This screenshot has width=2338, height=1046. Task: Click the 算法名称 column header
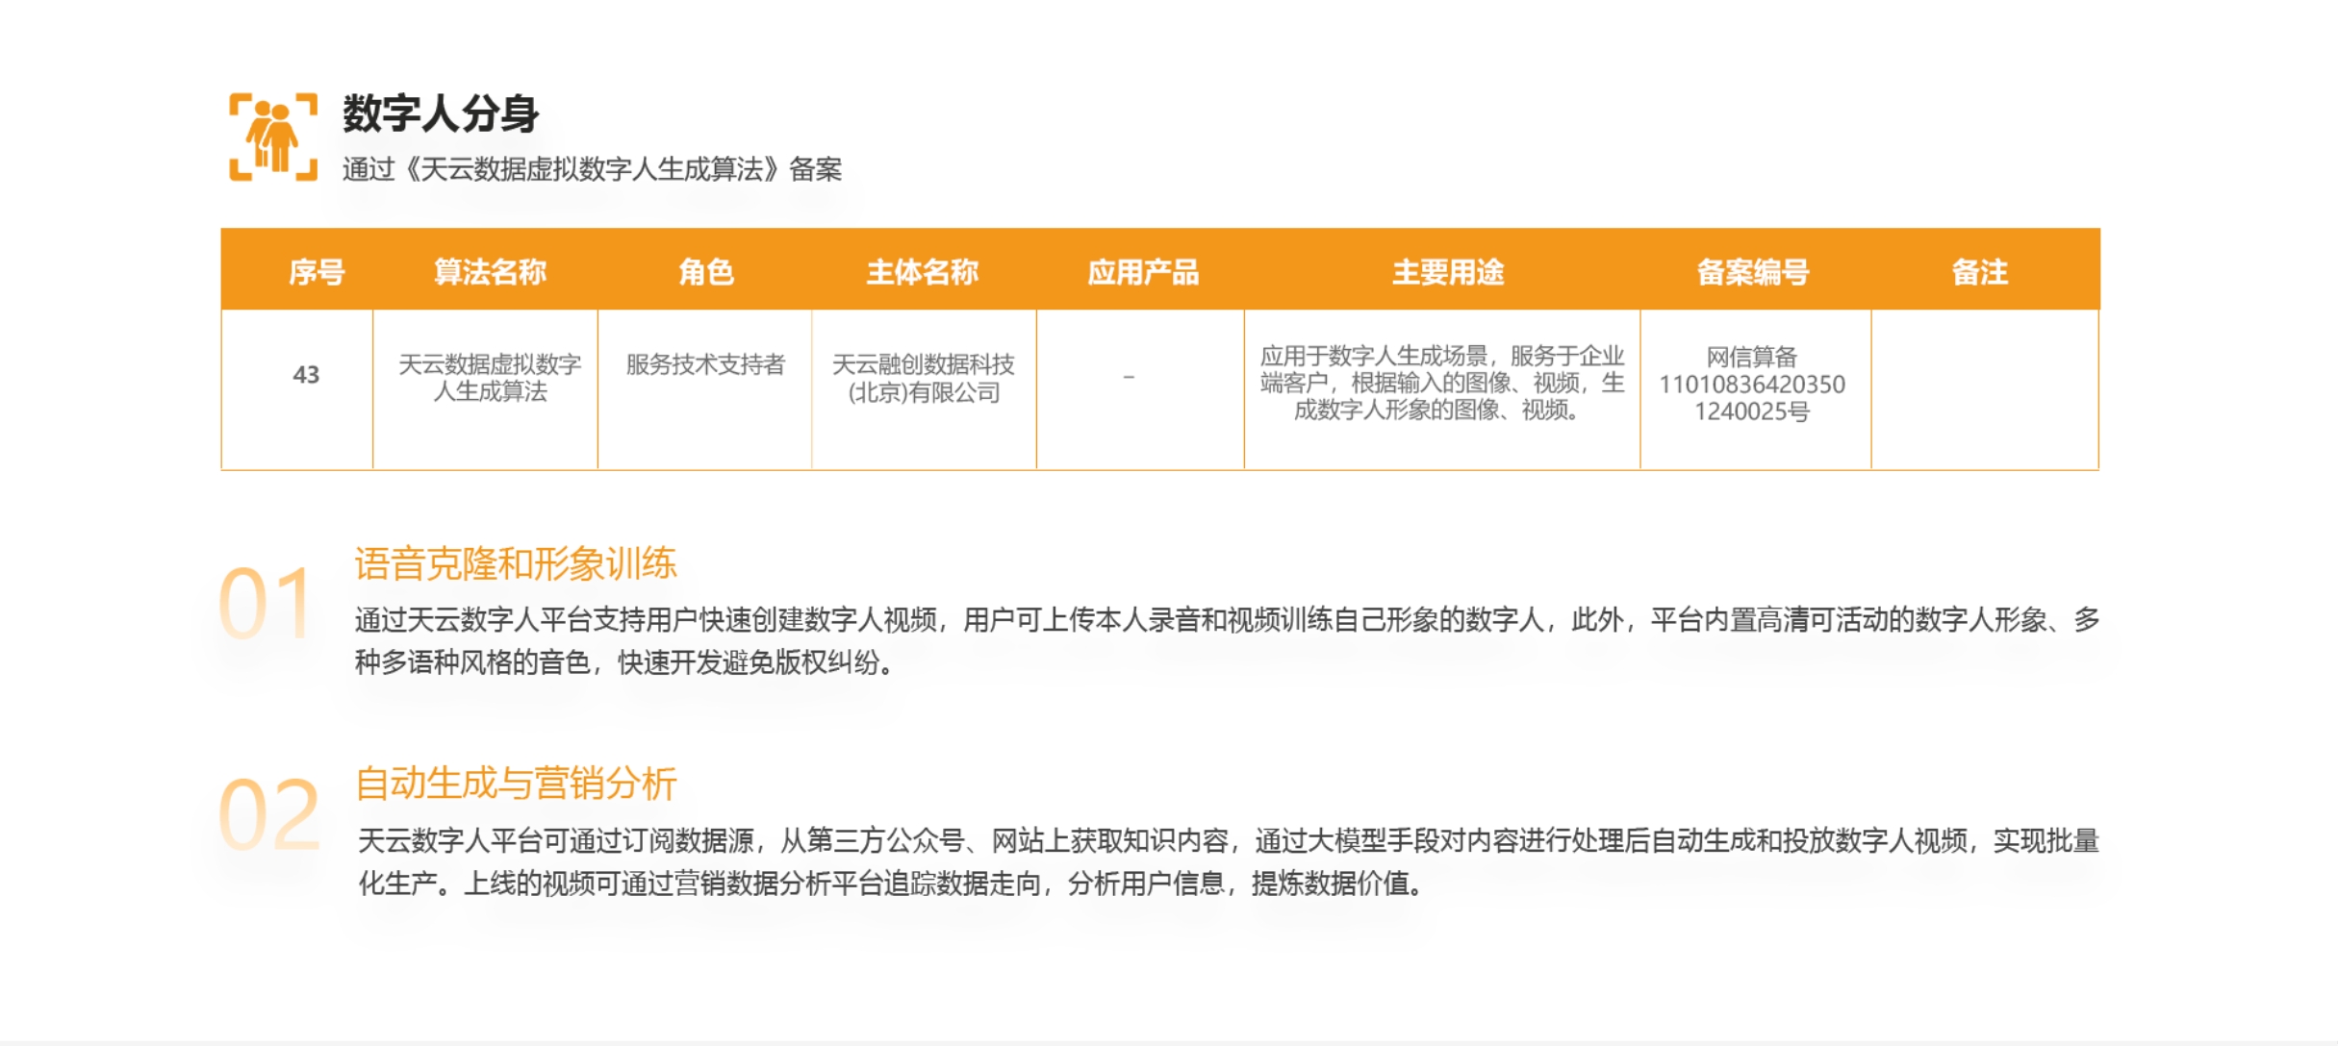[x=490, y=272]
